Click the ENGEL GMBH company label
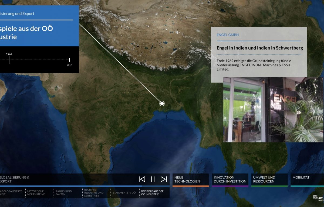This screenshot has height=207, width=324. pyautogui.click(x=228, y=35)
